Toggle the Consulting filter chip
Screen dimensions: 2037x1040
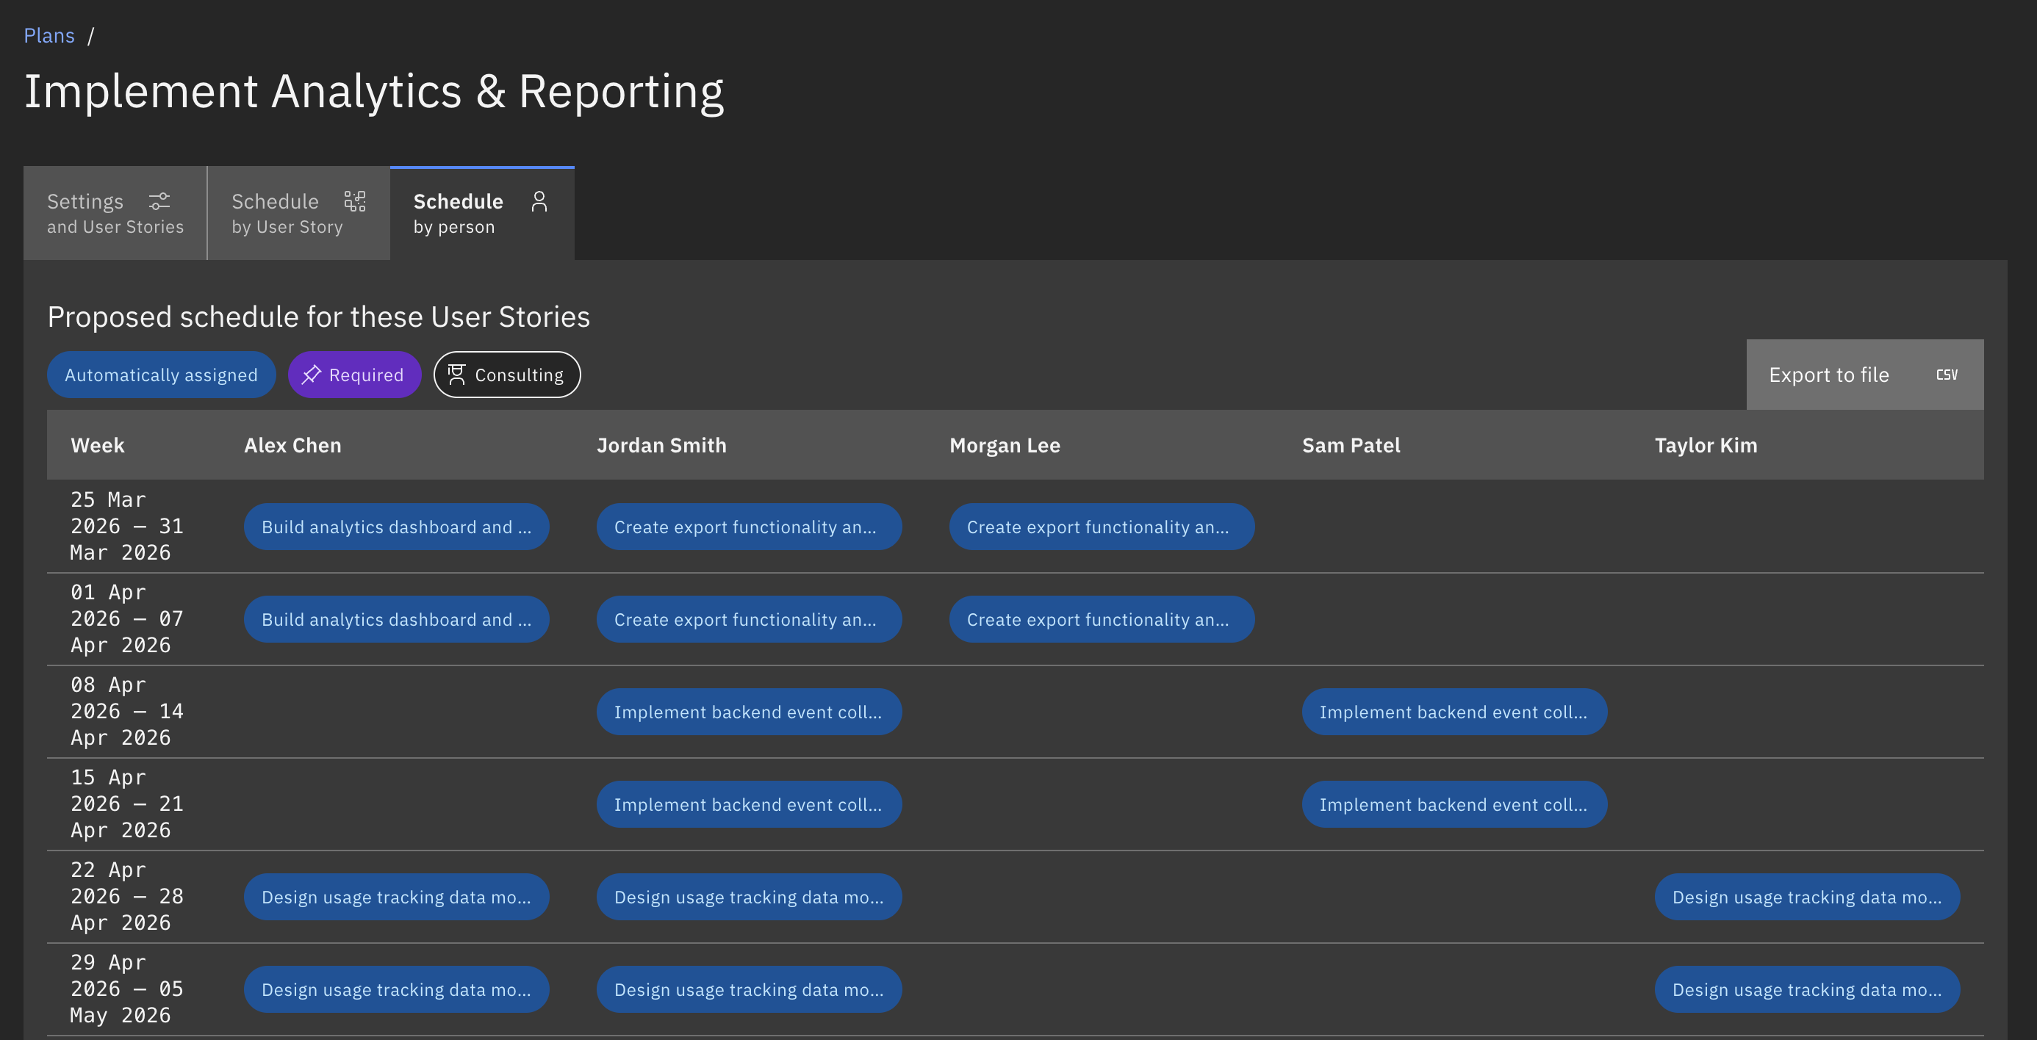[507, 375]
